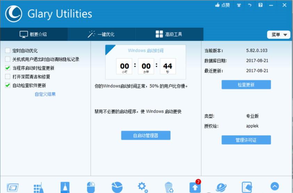Image resolution: width=293 pixels, height=193 pixels.
Task: Click the 禁用不必要的启动程序 tip text
Action: coord(138,112)
